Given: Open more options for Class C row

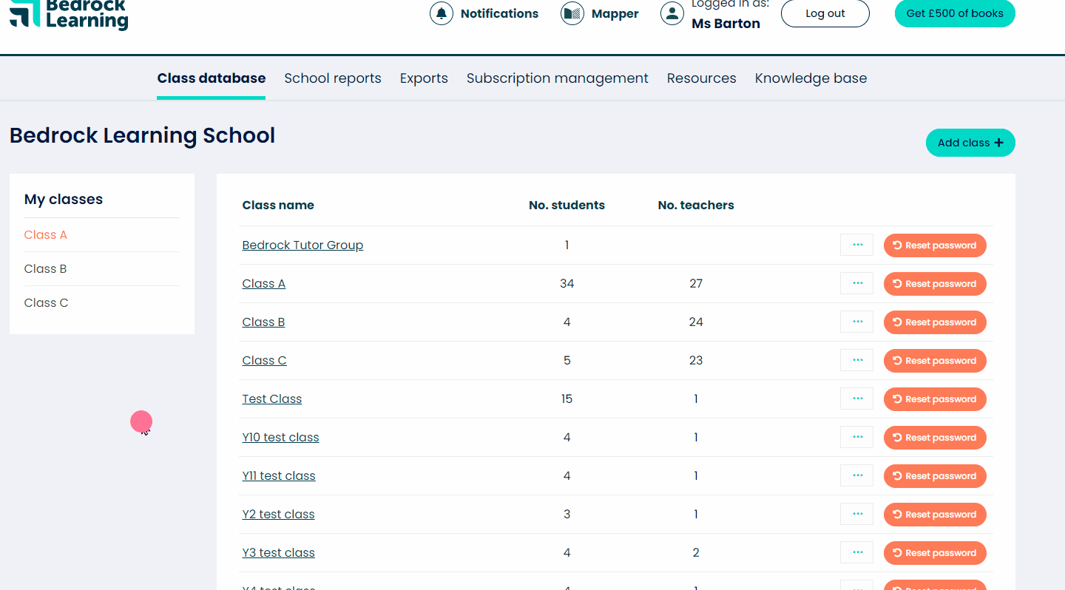Looking at the screenshot, I should point(857,360).
